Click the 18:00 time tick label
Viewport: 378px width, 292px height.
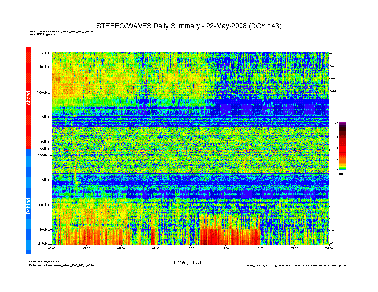point(260,248)
